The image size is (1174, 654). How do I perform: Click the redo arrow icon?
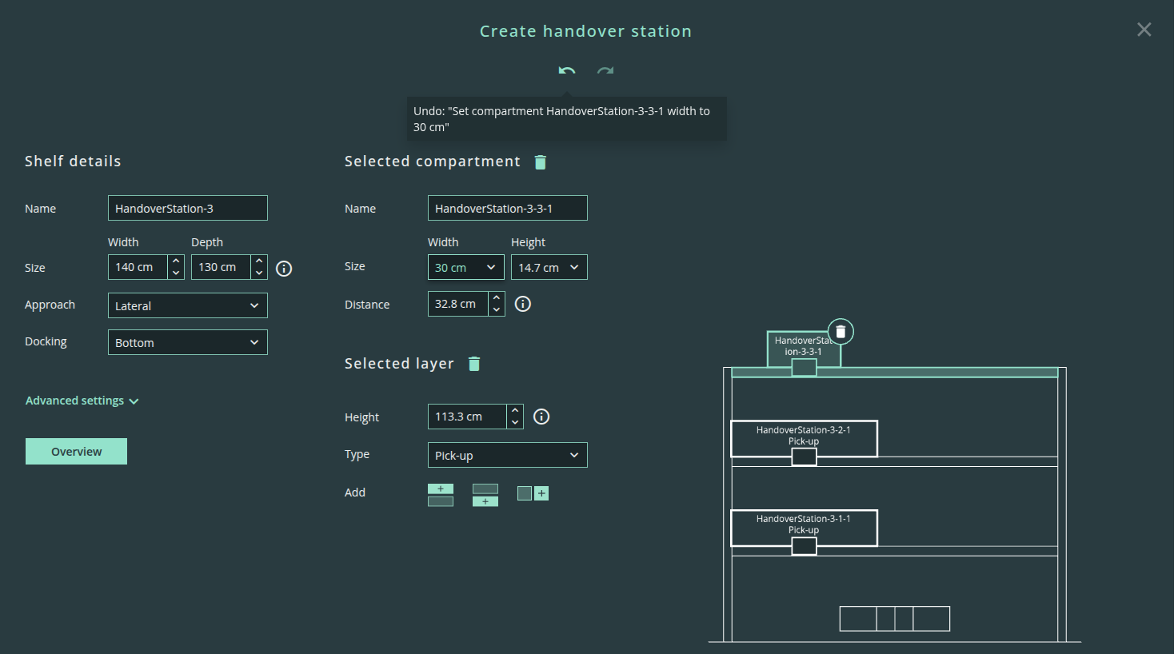605,71
